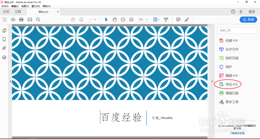Open 合并文件 tool
This screenshot has height=139, width=260.
(229, 49)
